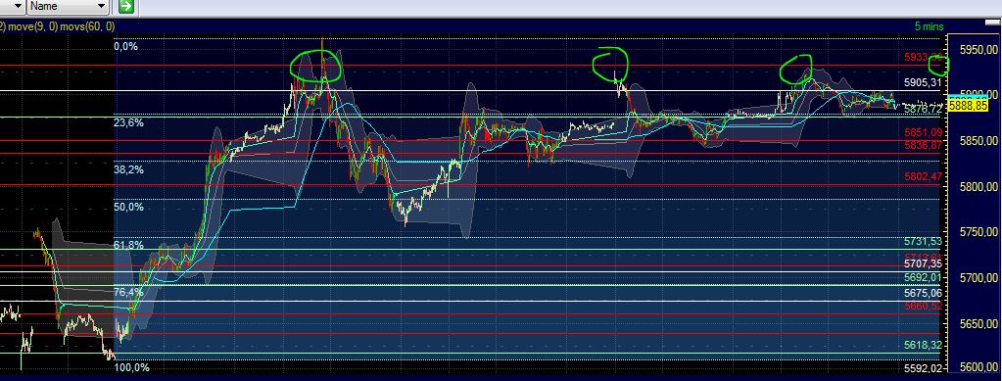Click the red 5836,87 level value

pyautogui.click(x=923, y=146)
